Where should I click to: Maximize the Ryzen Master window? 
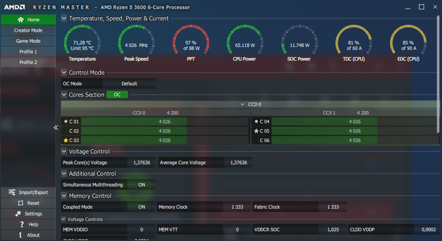coord(422,7)
